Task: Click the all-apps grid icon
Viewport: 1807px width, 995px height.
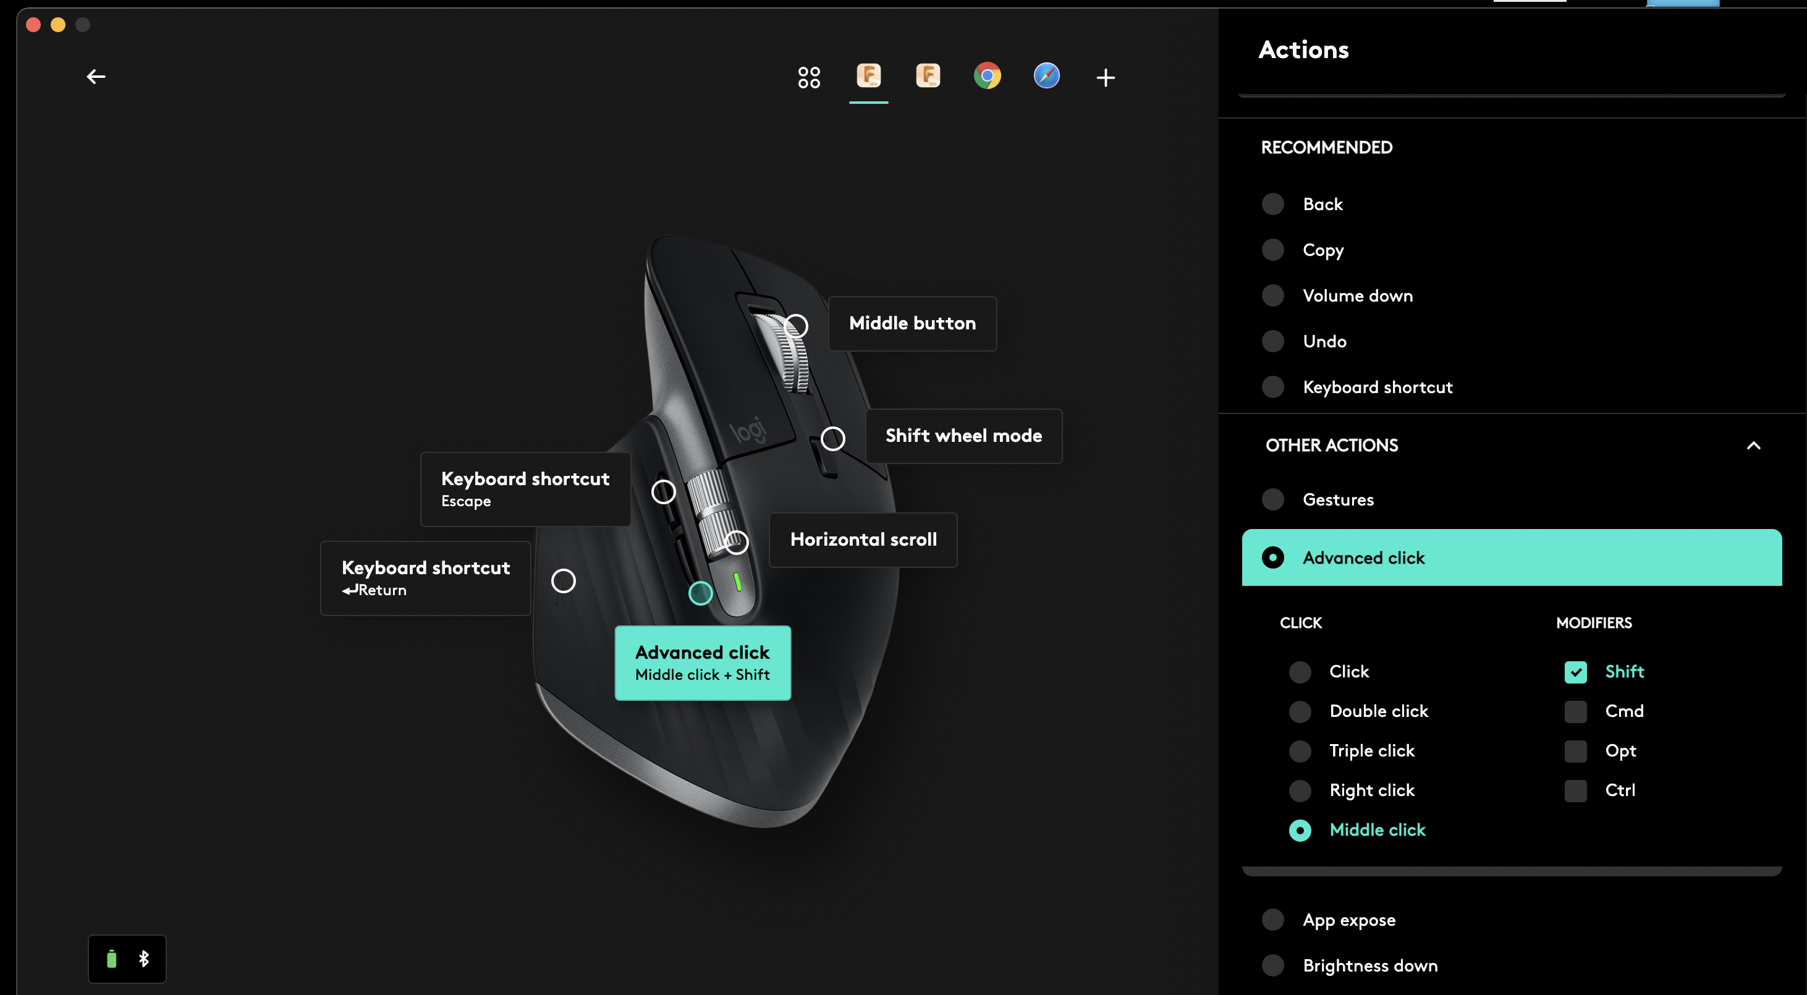Action: point(810,77)
